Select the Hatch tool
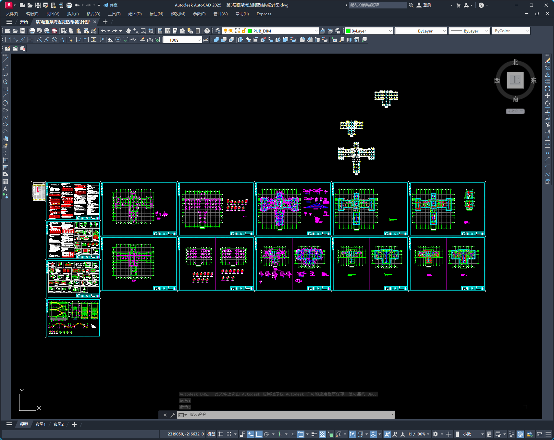Viewport: 554px width, 440px height. click(x=5, y=160)
